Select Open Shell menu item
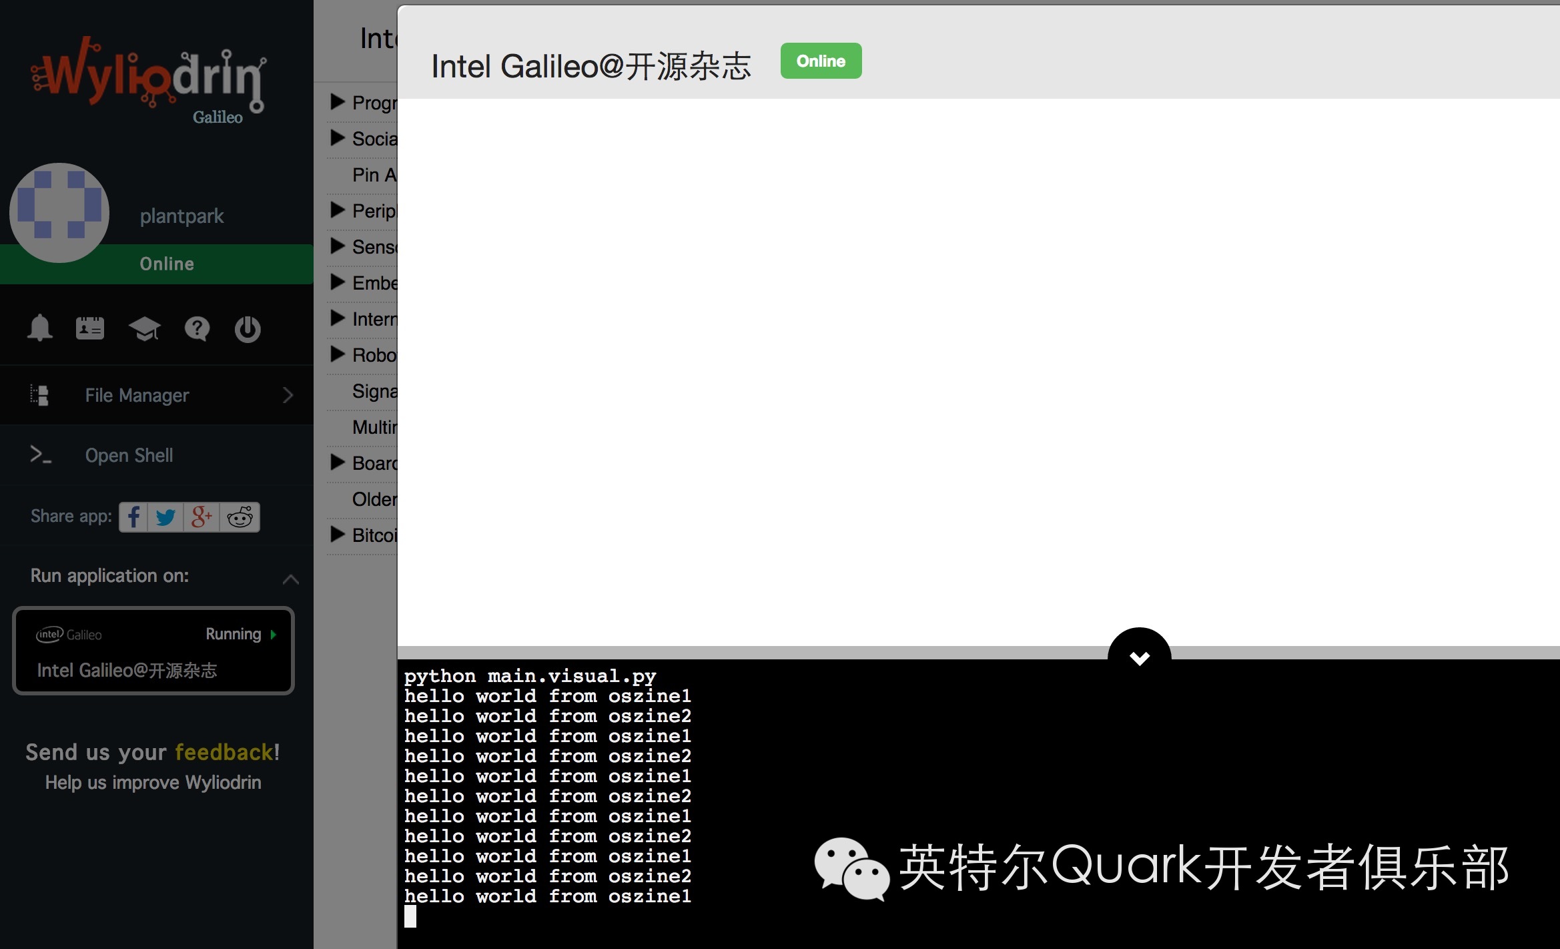Image resolution: width=1560 pixels, height=949 pixels. tap(129, 455)
